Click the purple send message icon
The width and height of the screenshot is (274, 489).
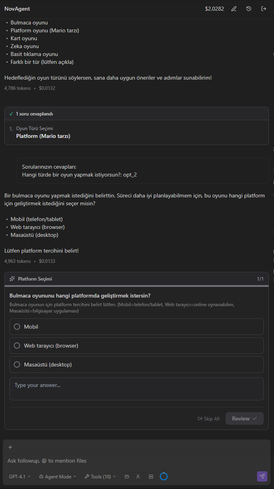tap(262, 476)
